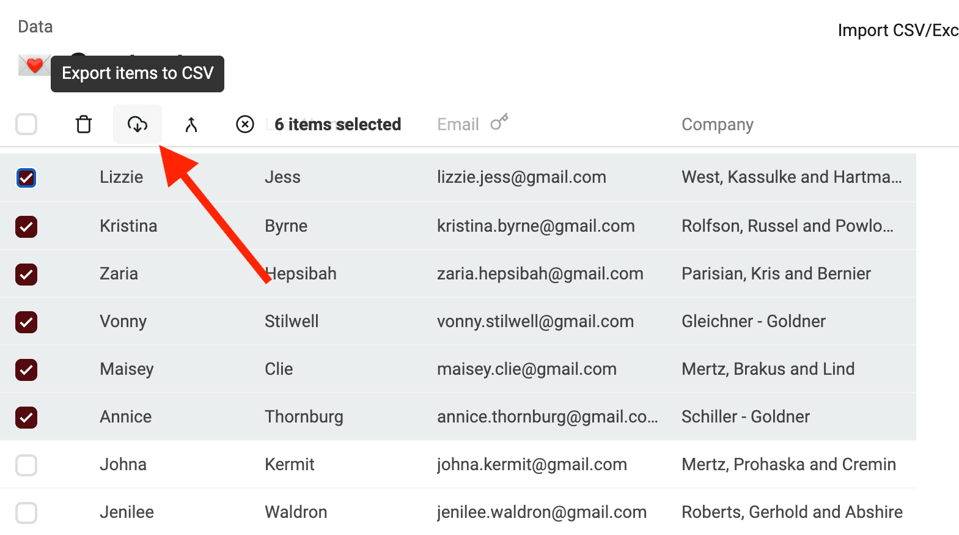Export selected items to CSV
The width and height of the screenshot is (959, 535).
(x=138, y=125)
